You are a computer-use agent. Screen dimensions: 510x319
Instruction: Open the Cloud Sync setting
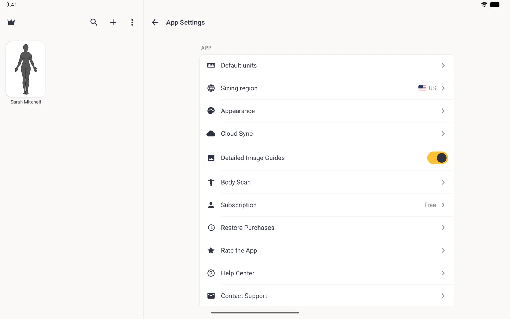[x=327, y=134]
